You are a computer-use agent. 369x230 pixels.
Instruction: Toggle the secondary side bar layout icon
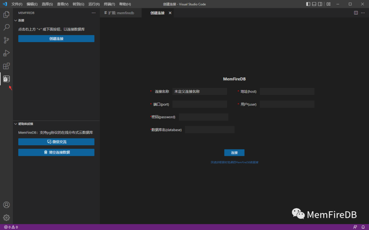coord(320,4)
